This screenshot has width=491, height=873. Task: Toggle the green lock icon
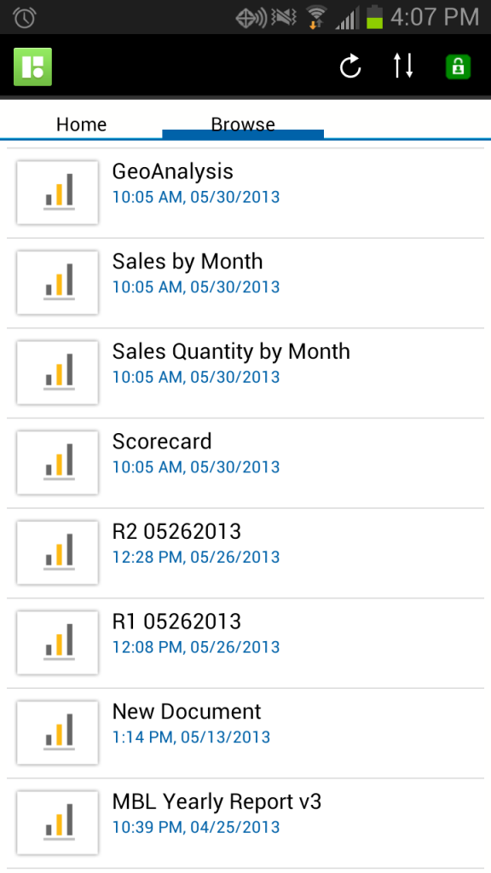[458, 66]
